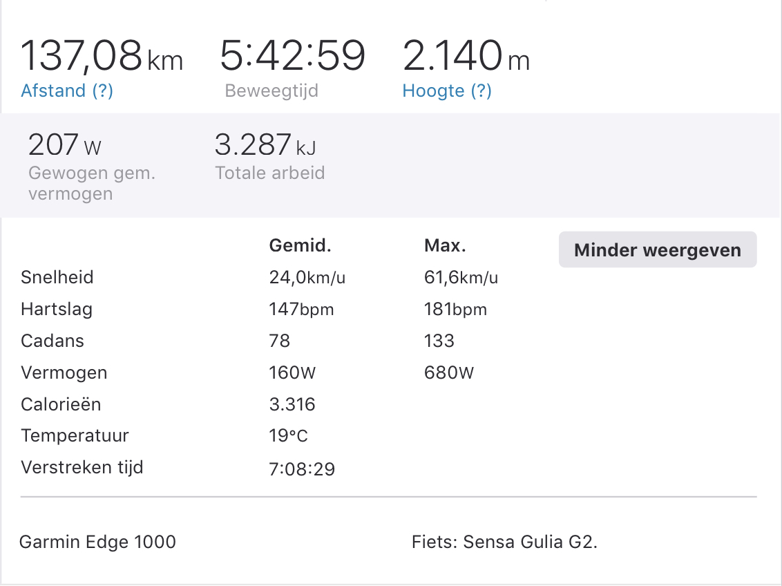Select the Gemid. column header
Viewport: 782px width, 586px height.
(300, 245)
